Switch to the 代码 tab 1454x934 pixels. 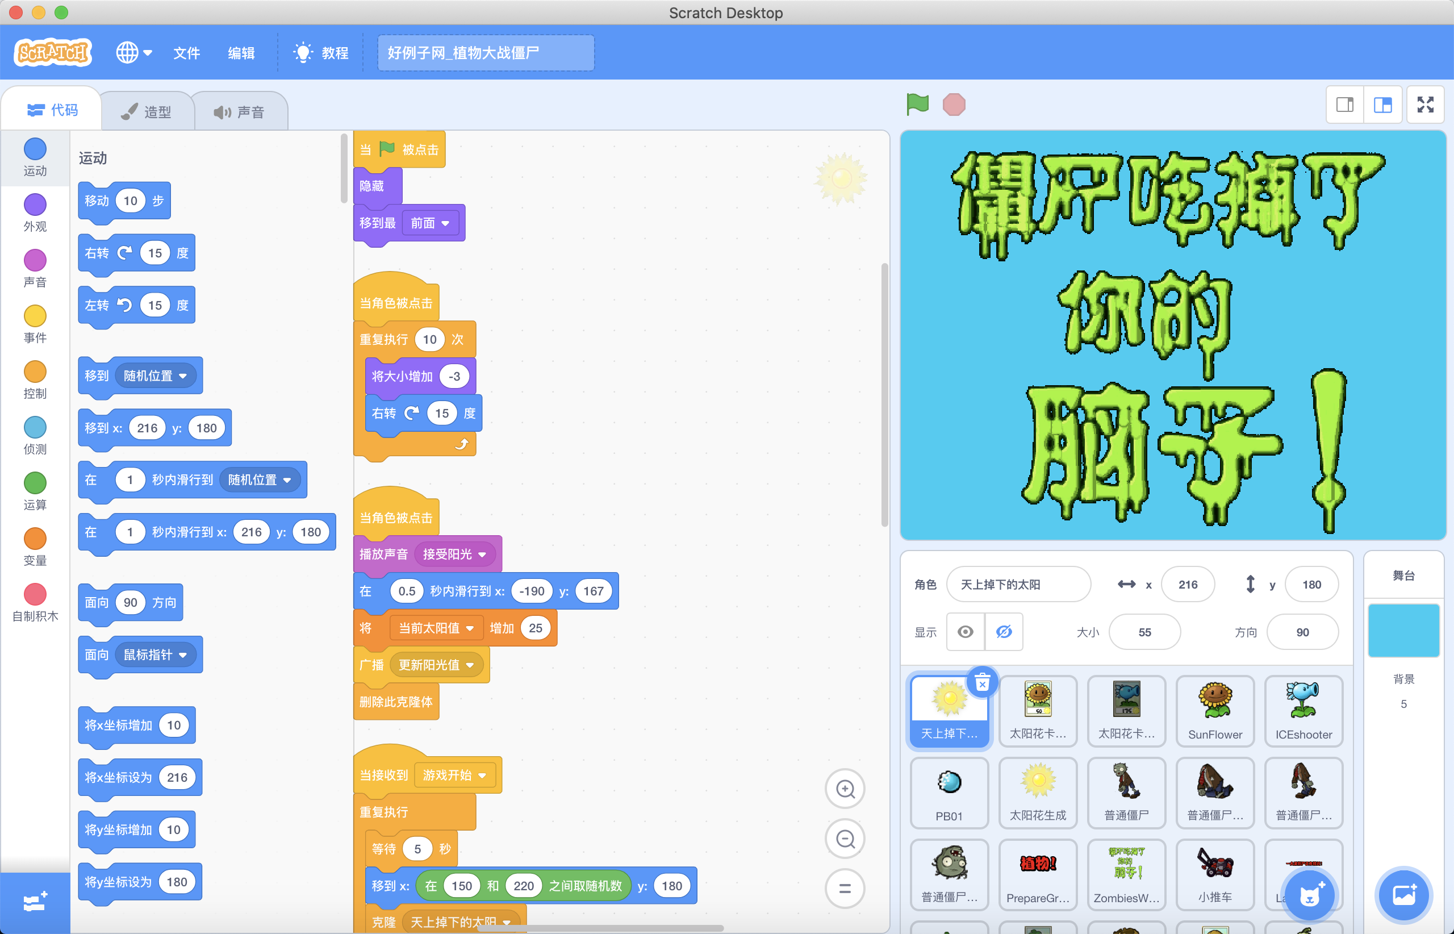coord(52,110)
